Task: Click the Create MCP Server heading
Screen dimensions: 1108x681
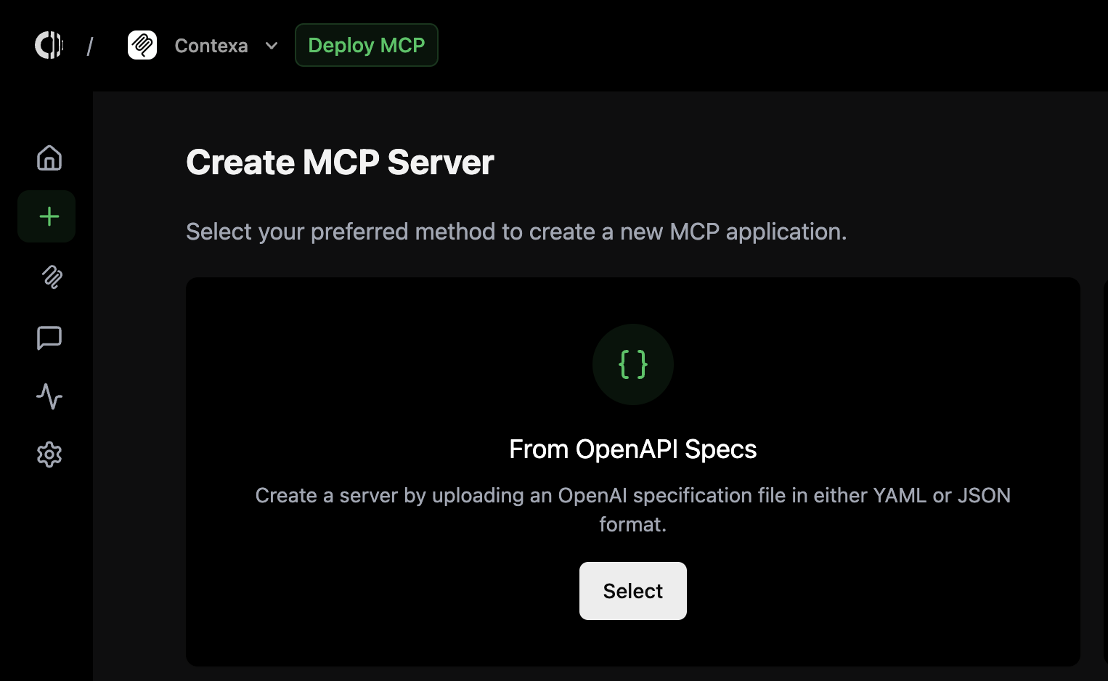Action: click(340, 162)
